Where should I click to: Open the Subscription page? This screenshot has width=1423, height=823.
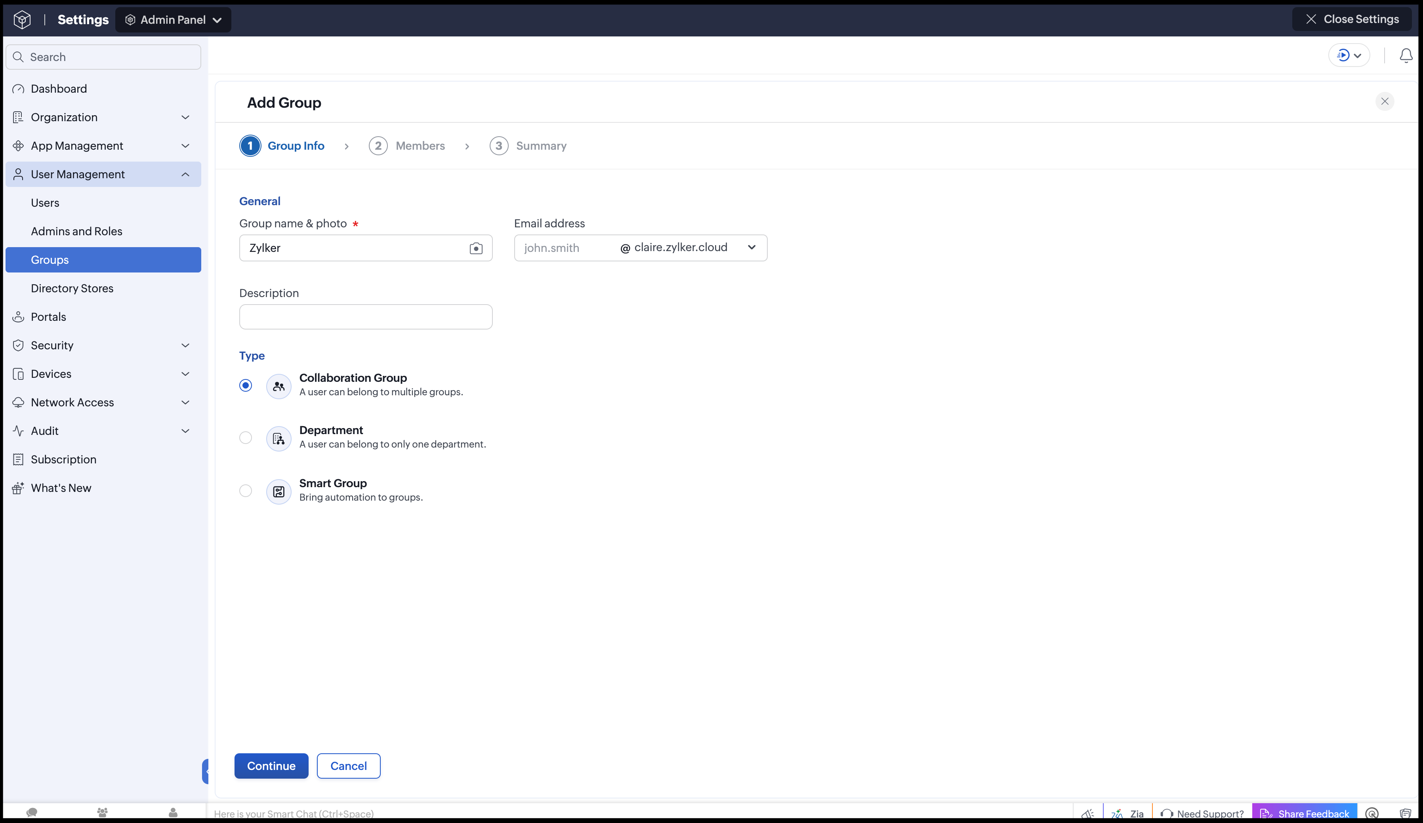[103, 459]
